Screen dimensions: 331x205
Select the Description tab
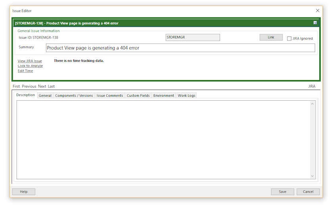25,95
